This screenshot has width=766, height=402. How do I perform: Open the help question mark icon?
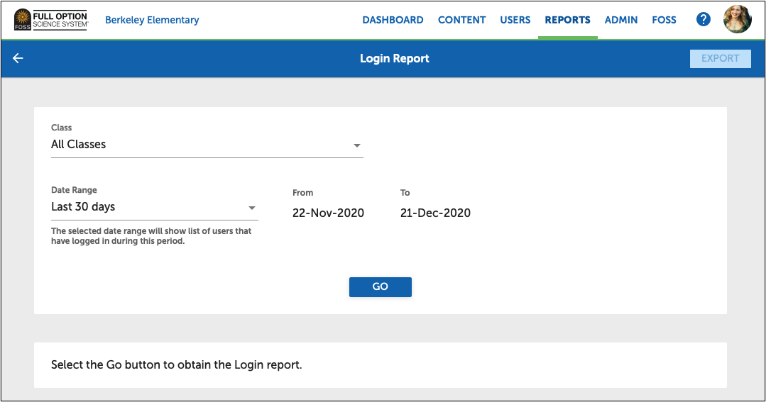coord(703,20)
